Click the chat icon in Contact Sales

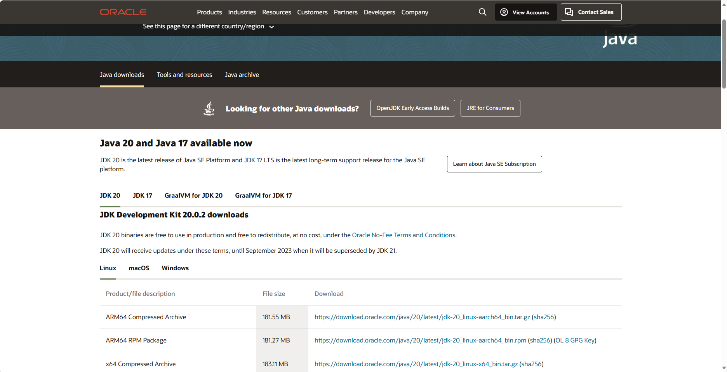pyautogui.click(x=569, y=12)
